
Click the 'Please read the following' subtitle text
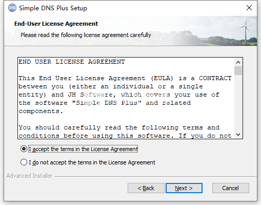coord(86,35)
